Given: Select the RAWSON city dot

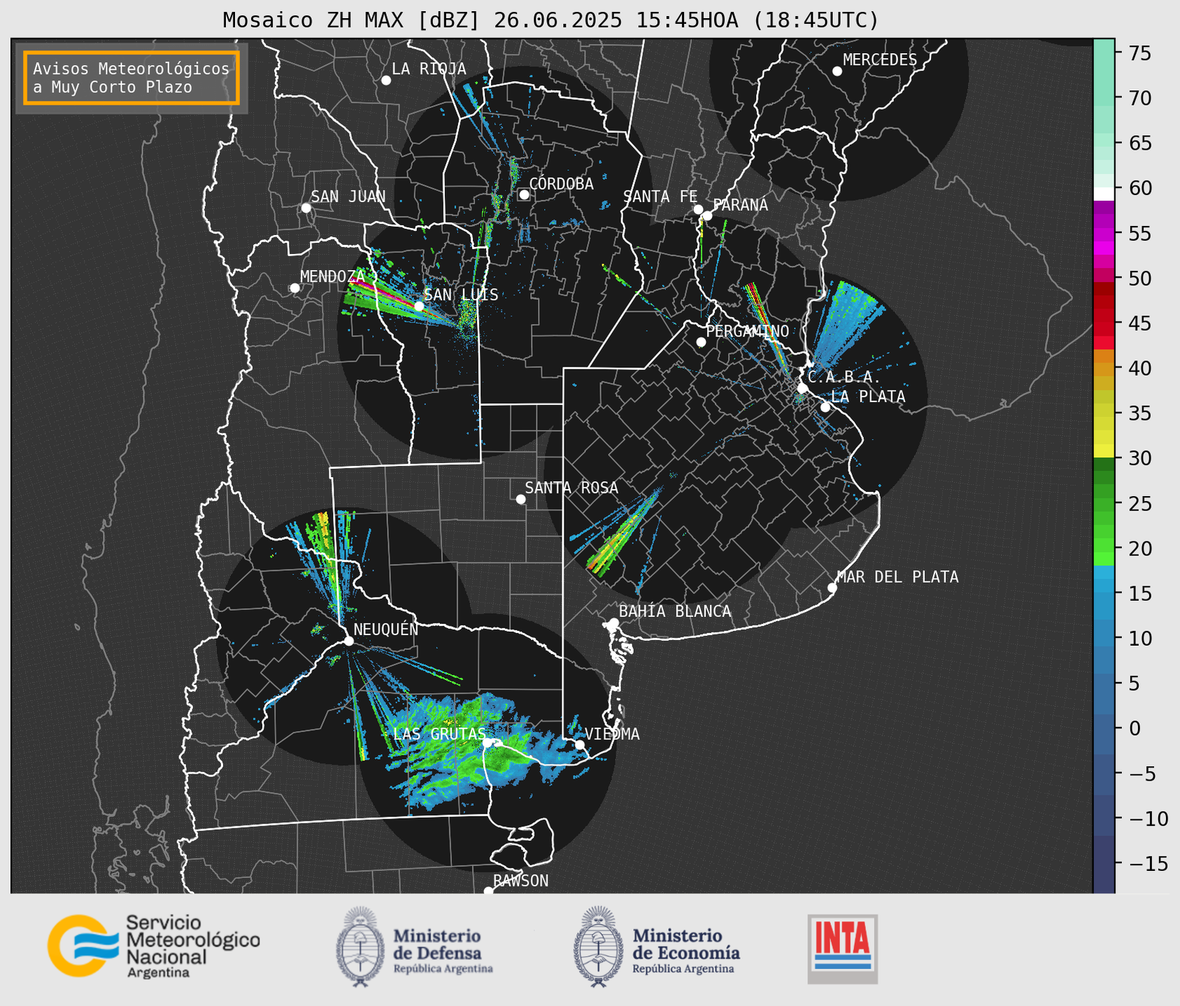Looking at the screenshot, I should point(488,891).
